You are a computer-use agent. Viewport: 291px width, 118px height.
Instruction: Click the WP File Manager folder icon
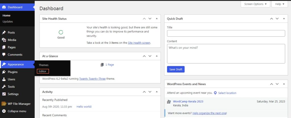4,104
